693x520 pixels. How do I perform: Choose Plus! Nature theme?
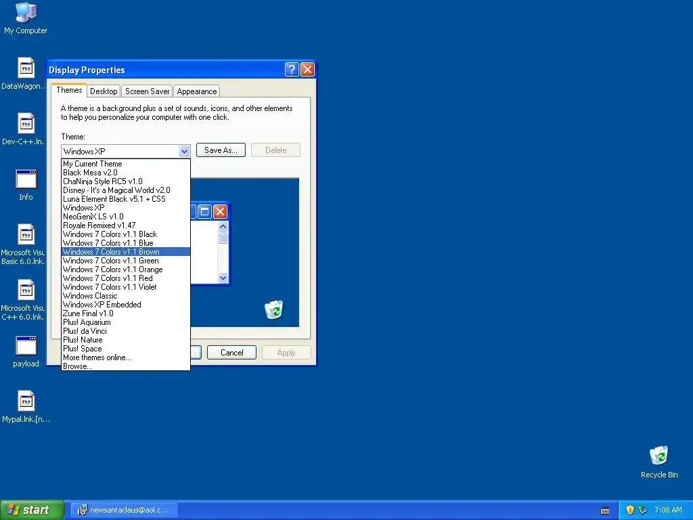click(125, 340)
